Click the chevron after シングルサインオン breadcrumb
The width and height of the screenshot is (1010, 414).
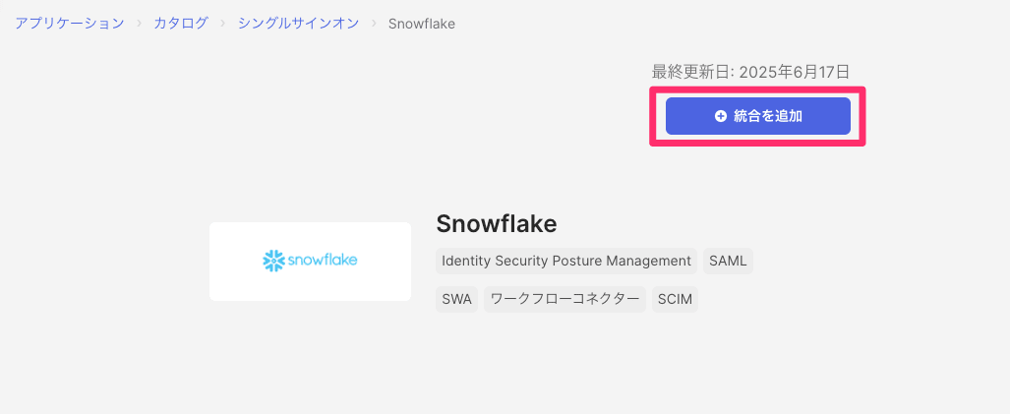coord(374,23)
